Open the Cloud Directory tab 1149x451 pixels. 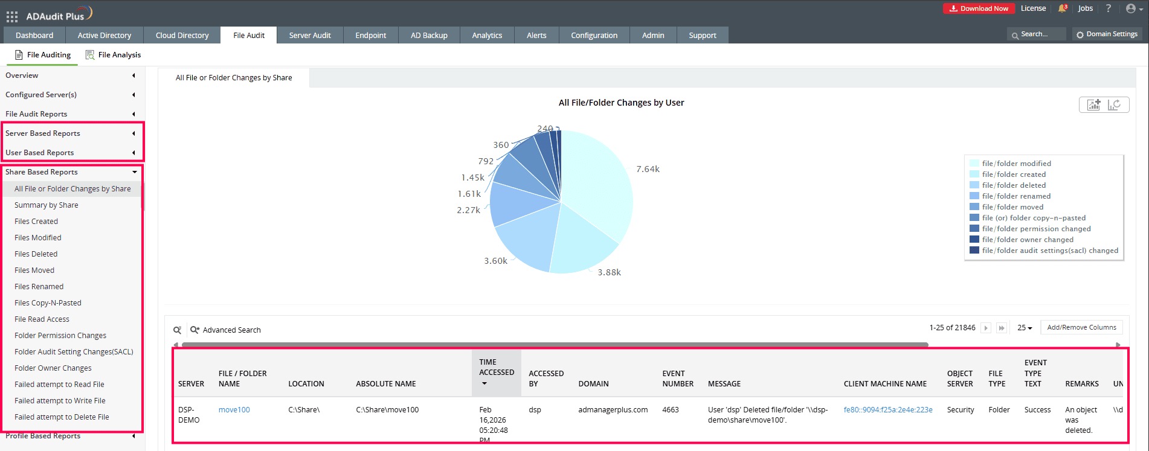(182, 35)
